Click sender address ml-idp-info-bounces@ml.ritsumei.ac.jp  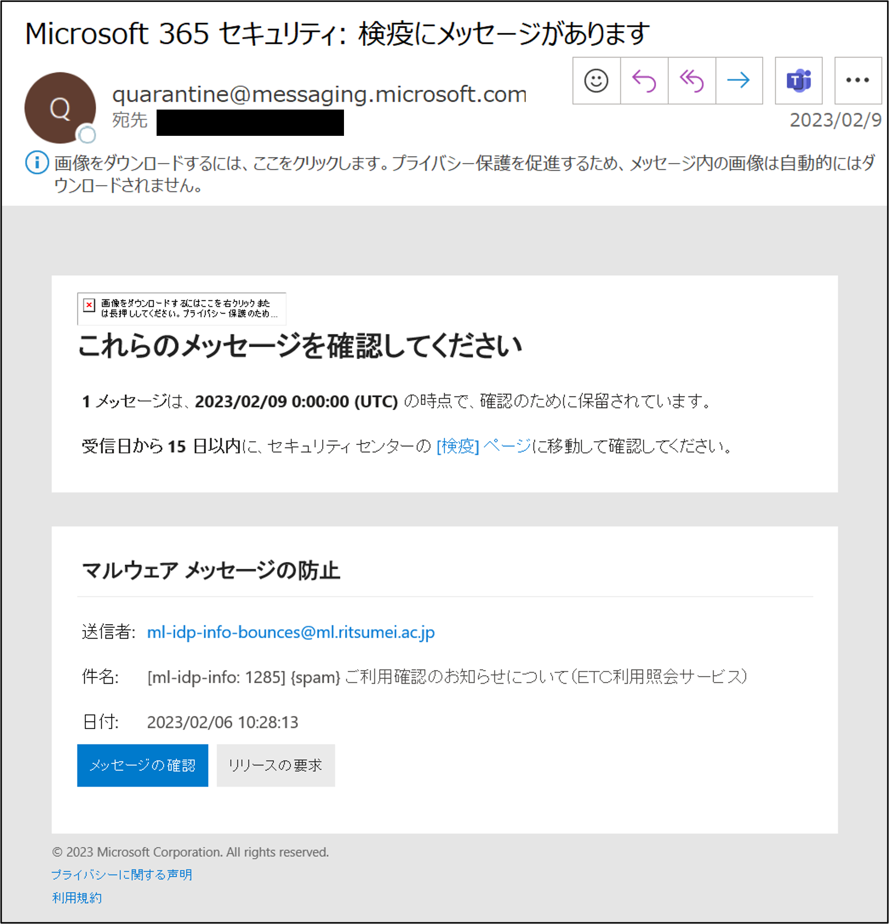[291, 632]
